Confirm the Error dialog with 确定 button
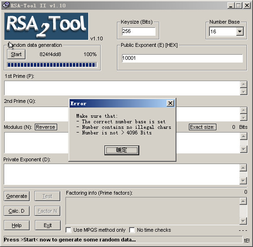This screenshot has width=253, height=247. [x=122, y=150]
